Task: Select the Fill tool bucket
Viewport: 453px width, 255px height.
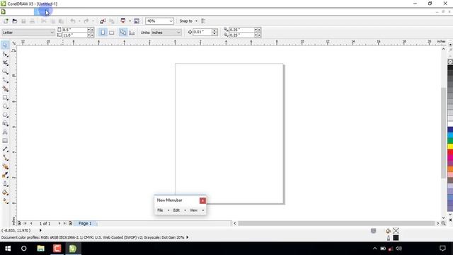Action: (5, 193)
